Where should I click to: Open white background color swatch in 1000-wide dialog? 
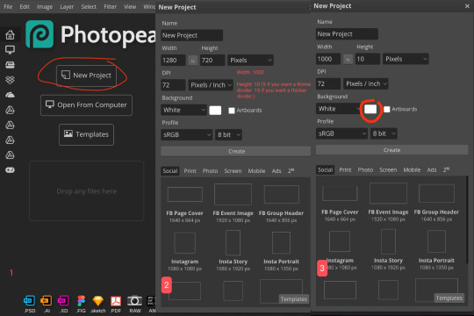click(x=370, y=109)
